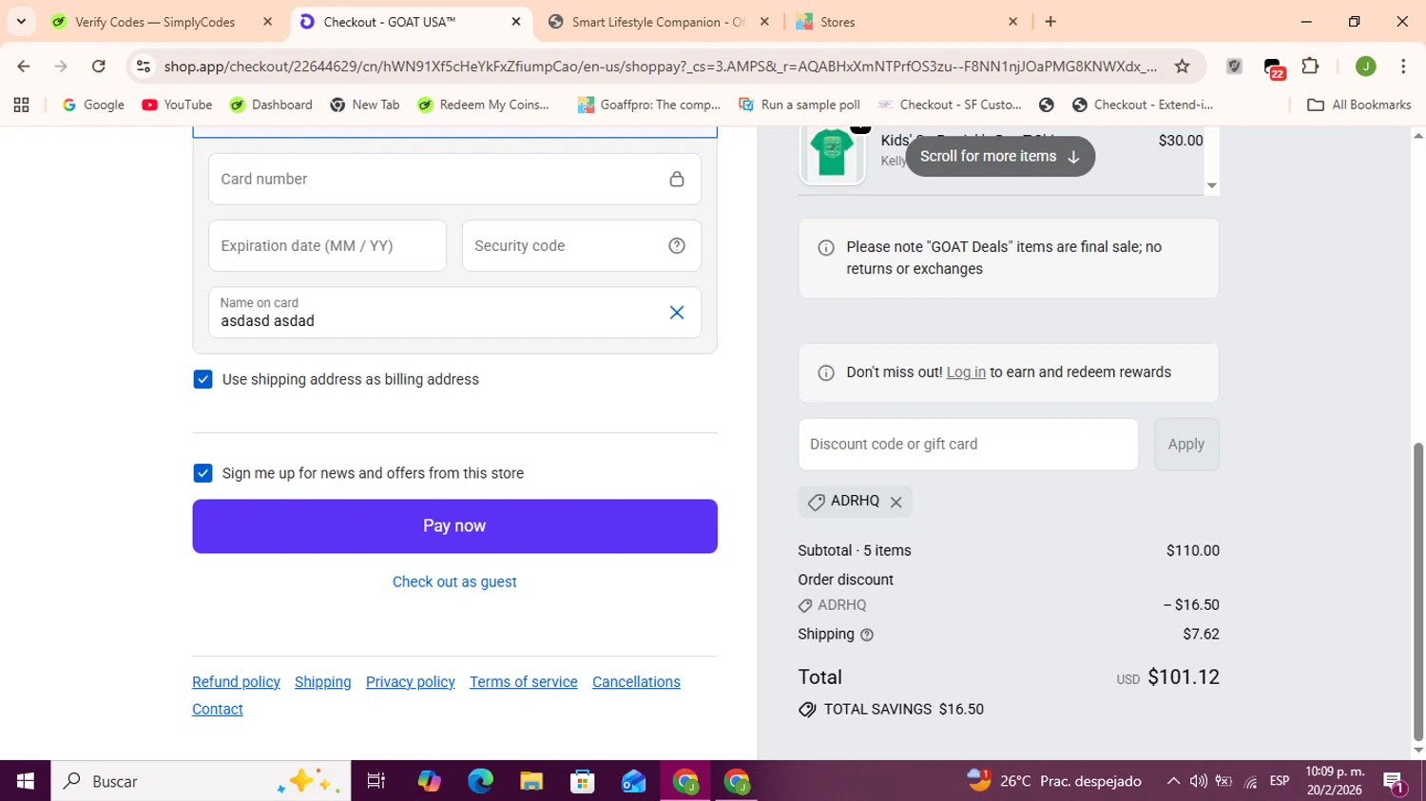Open the Run a sample poll bookmark

[800, 105]
